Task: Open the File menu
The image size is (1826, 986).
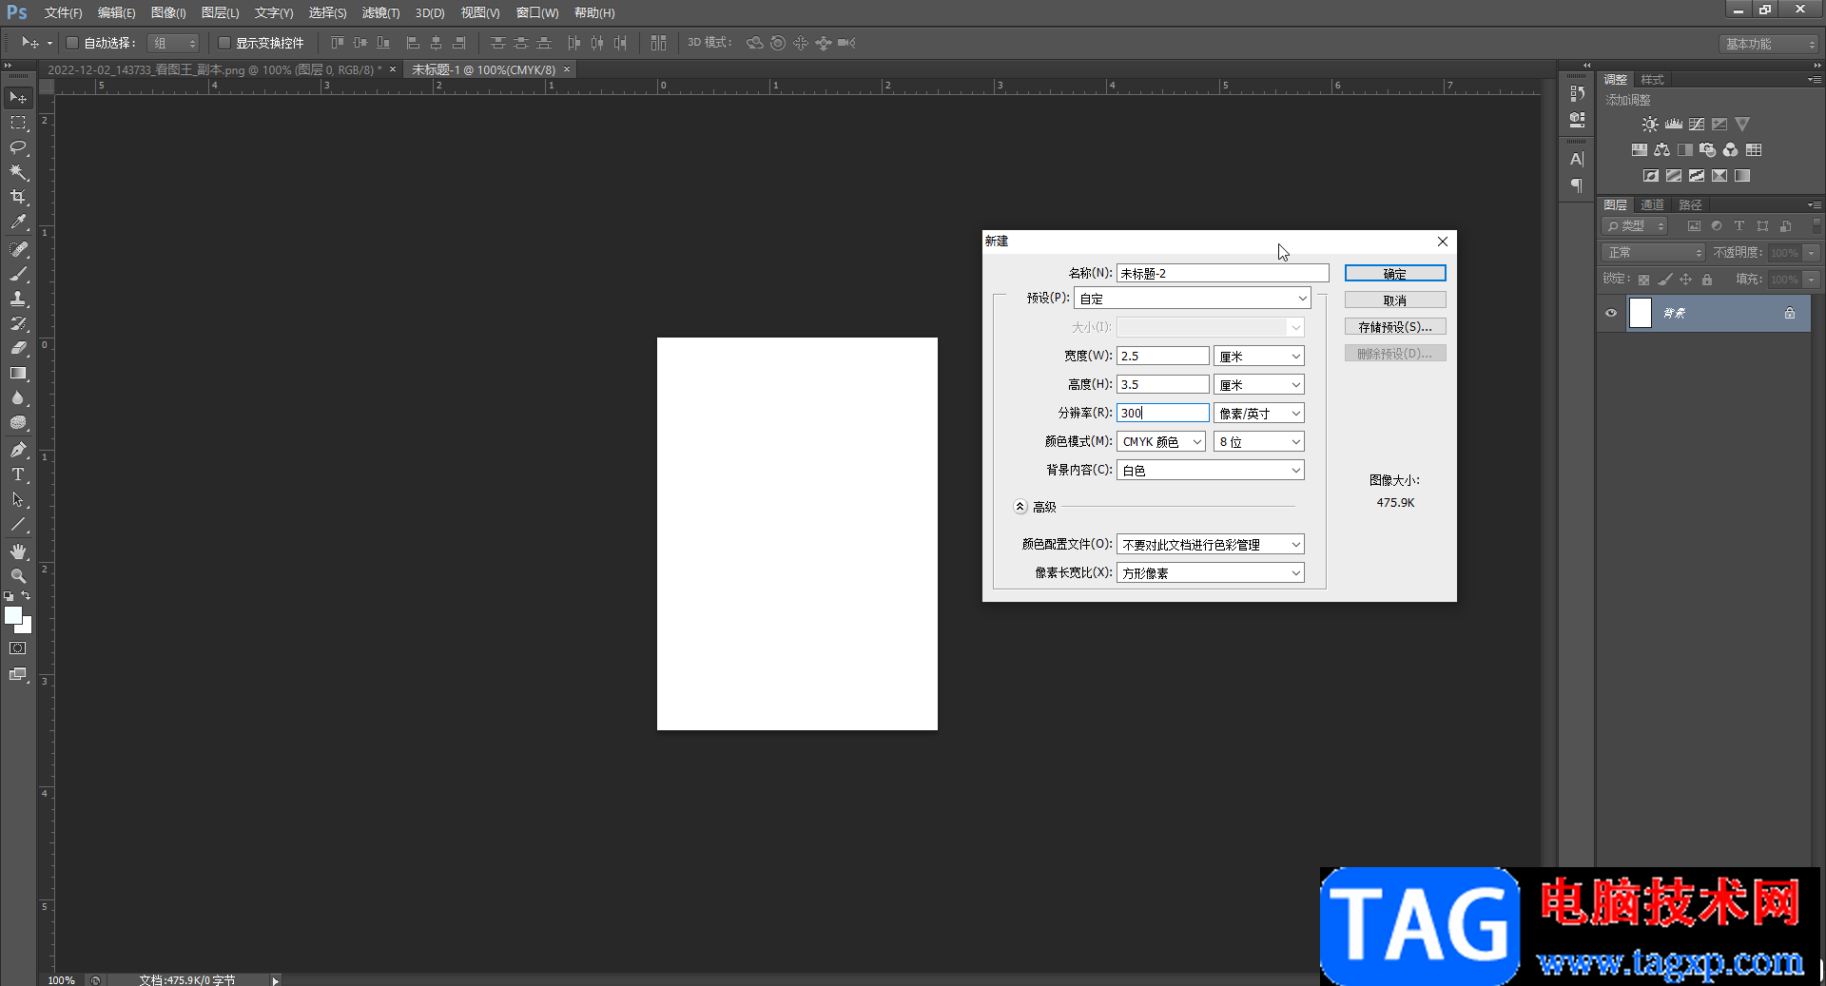Action: point(63,13)
